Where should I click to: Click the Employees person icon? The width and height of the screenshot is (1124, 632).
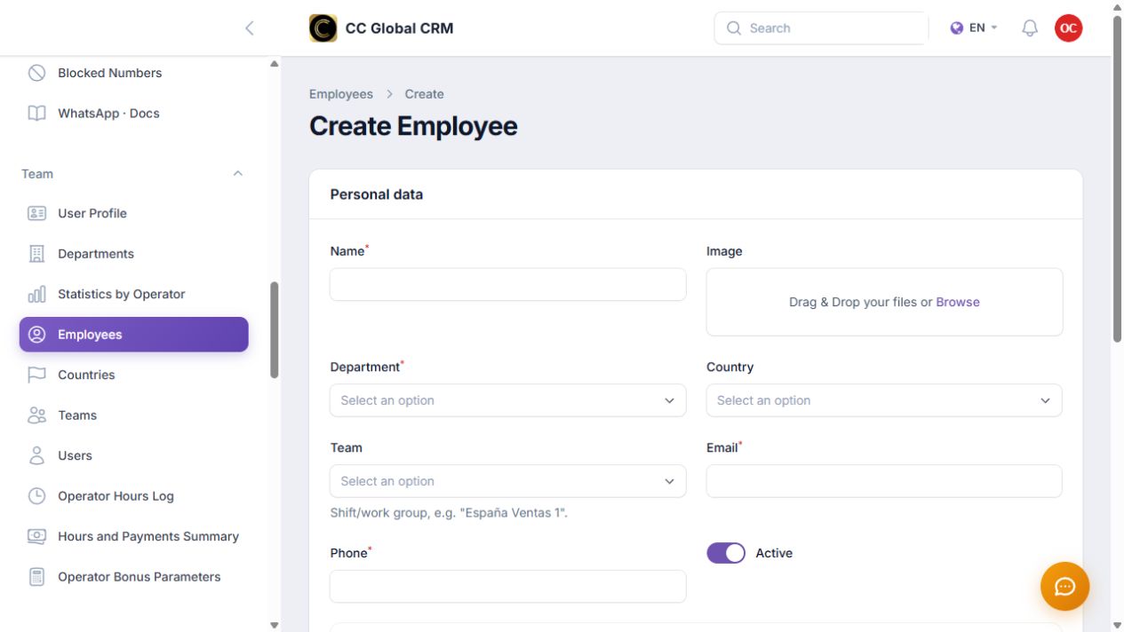pyautogui.click(x=36, y=335)
